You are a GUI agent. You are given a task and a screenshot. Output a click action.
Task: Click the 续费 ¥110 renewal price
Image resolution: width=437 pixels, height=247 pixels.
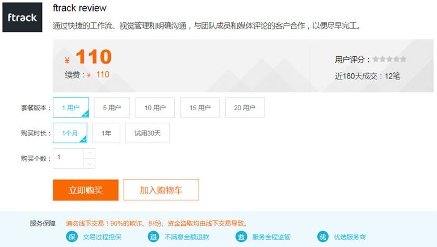click(87, 75)
